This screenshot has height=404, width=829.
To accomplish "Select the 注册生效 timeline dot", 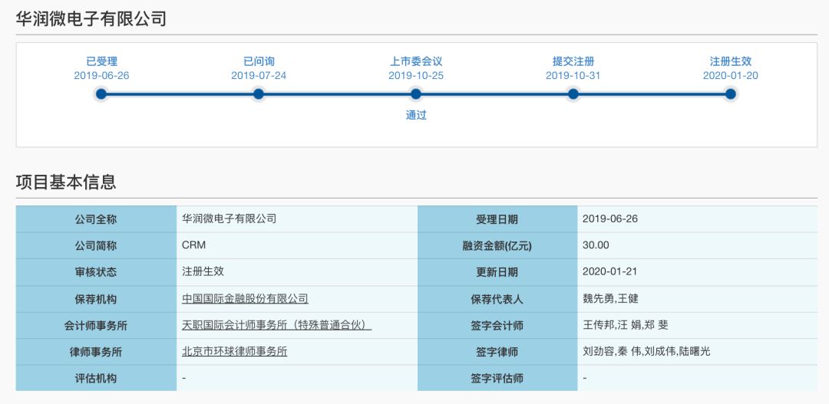I will pyautogui.click(x=731, y=94).
